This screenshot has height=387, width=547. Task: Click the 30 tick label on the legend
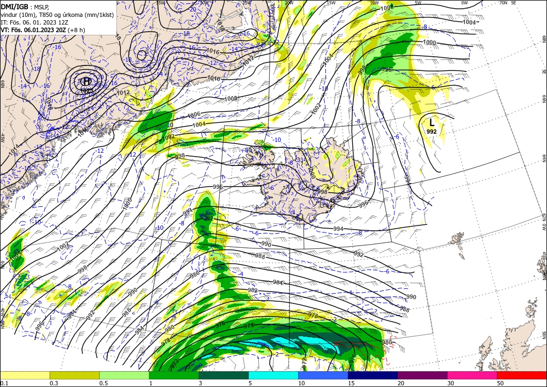(451, 383)
